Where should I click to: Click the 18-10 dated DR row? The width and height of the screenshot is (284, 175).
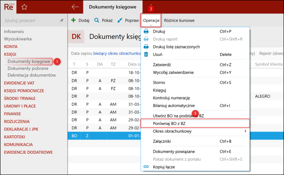tap(104, 73)
